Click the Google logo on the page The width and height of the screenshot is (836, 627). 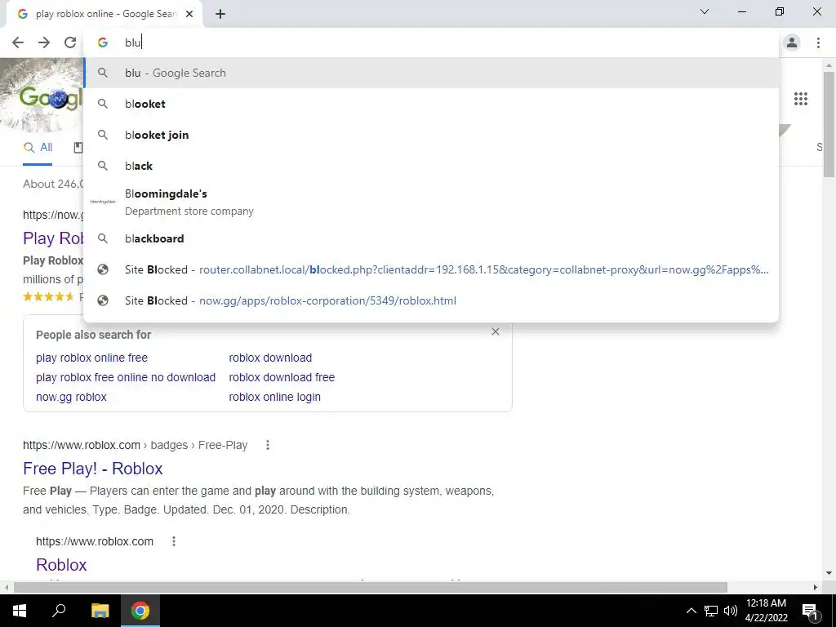click(x=51, y=98)
